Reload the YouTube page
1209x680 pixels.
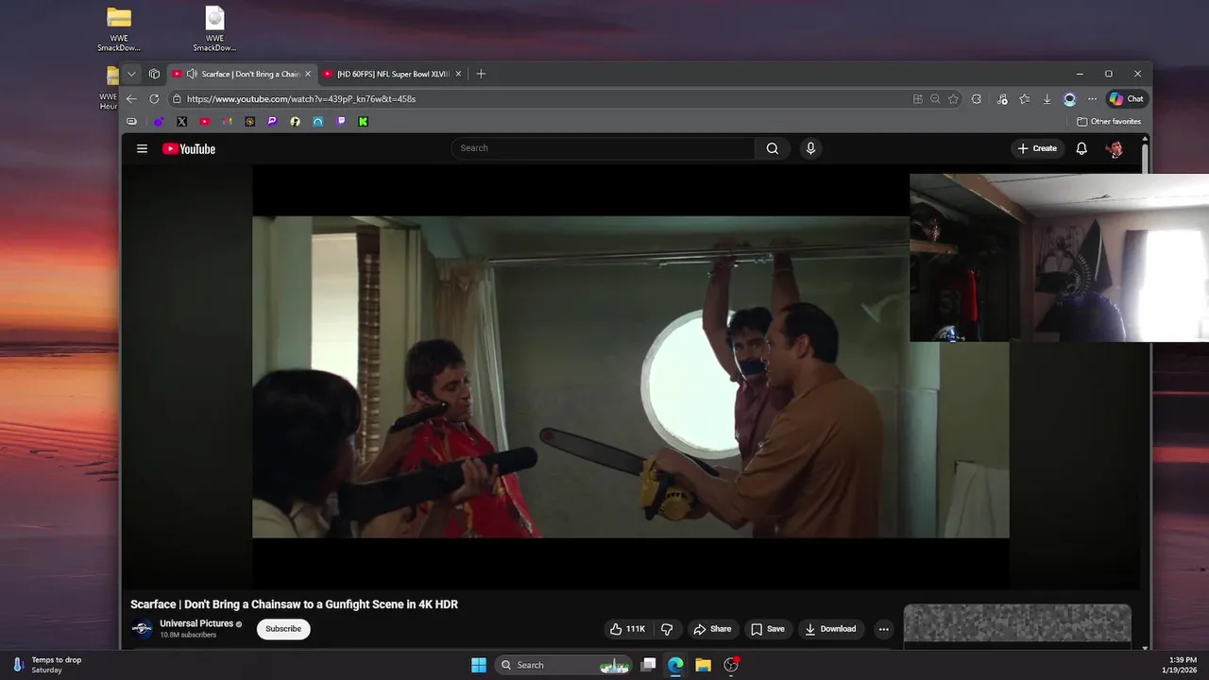154,98
